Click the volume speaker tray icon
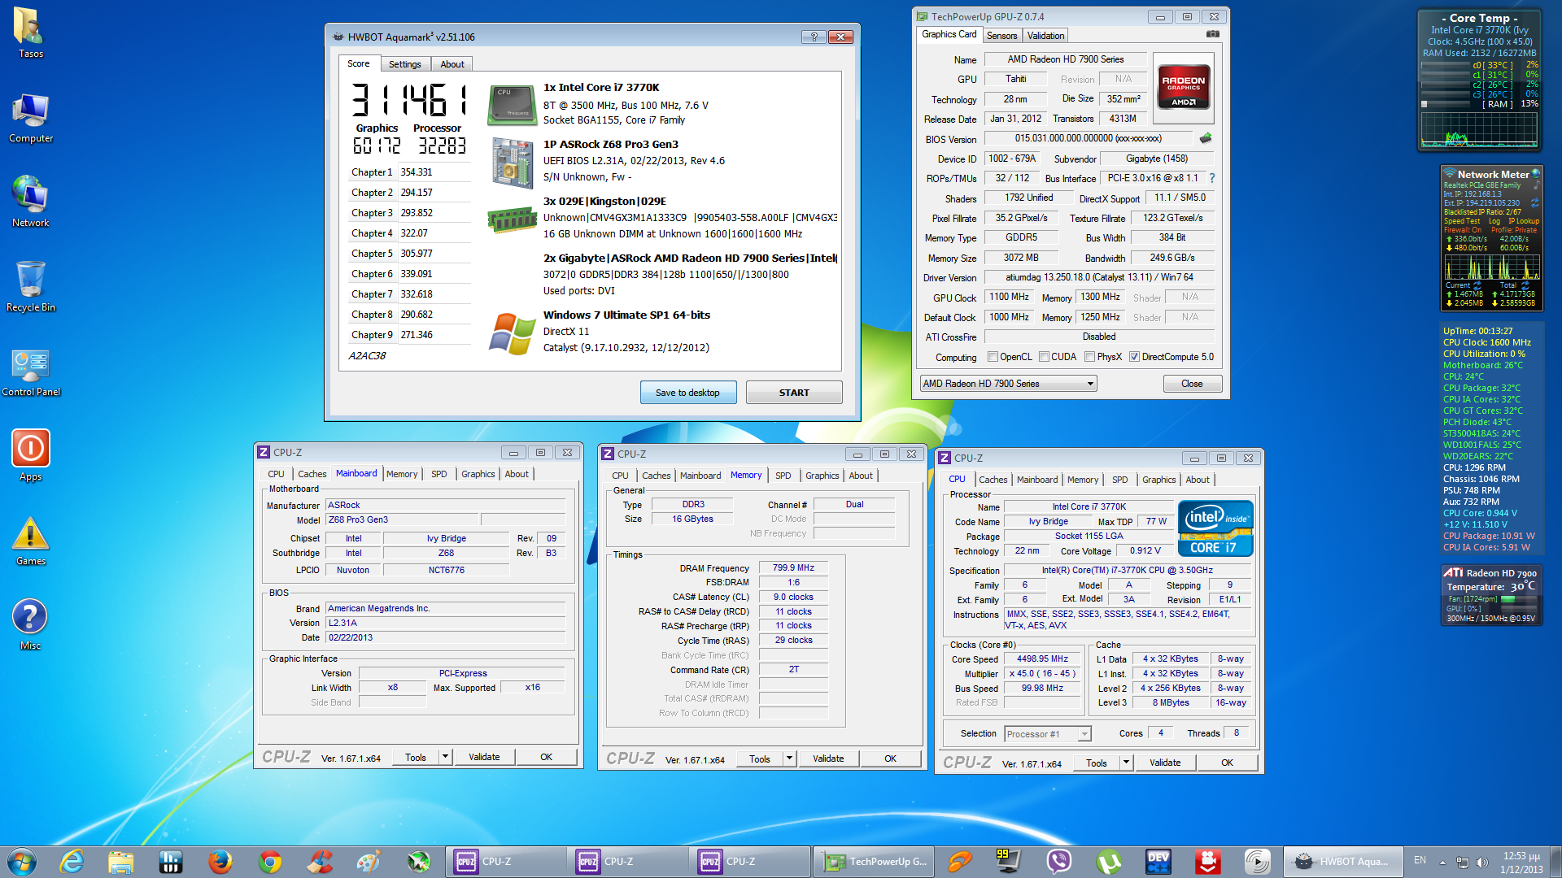The image size is (1562, 878). (1481, 863)
